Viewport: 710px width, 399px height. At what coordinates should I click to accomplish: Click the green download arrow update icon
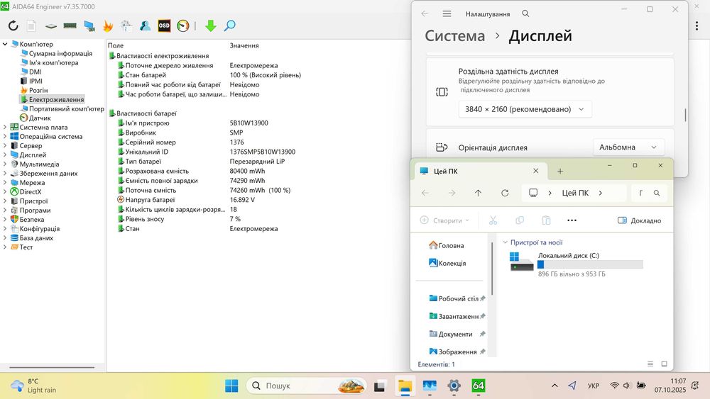click(x=211, y=26)
